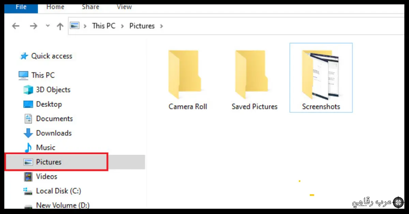Select the Screenshots folder thumbnail
This screenshot has width=409, height=214.
tap(321, 75)
